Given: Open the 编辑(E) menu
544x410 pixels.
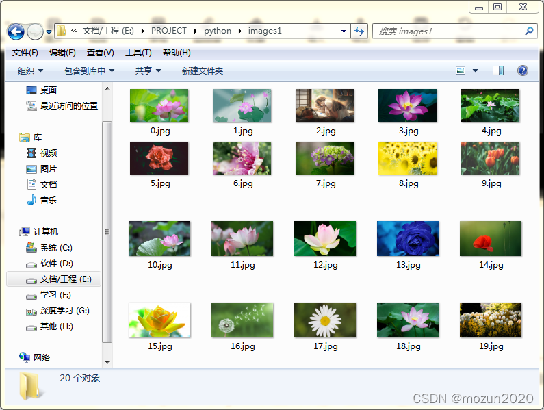Looking at the screenshot, I should pyautogui.click(x=62, y=53).
